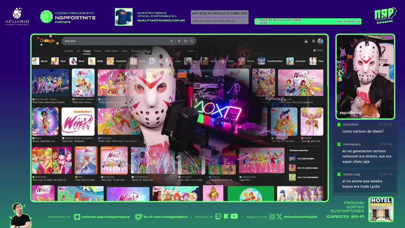
Task: Open Google Lens image search icon
Action: pos(185,41)
